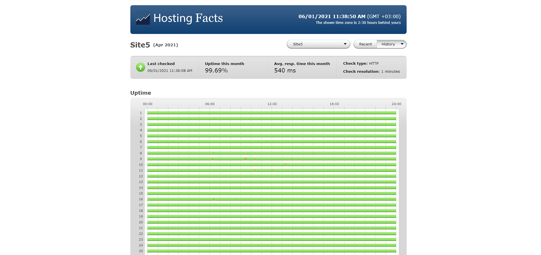Click the Site5 page heading
This screenshot has width=541, height=255.
pyautogui.click(x=140, y=45)
